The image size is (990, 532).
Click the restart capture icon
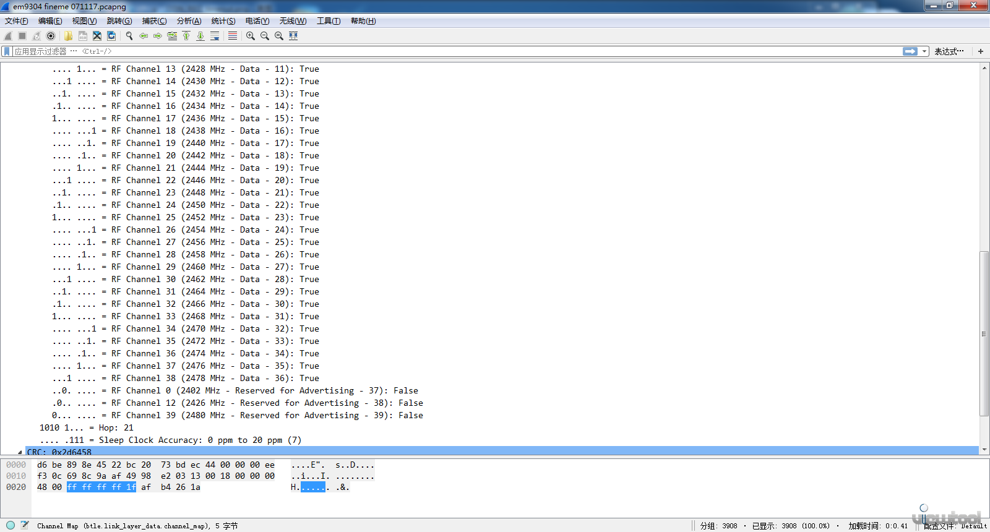click(37, 36)
